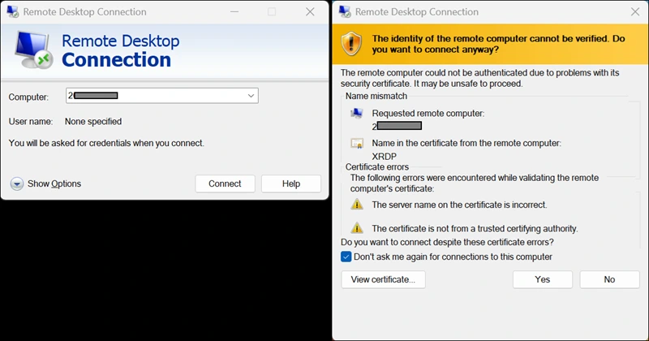649x341 pixels.
Task: Expand Show Options arrow icon
Action: [17, 183]
